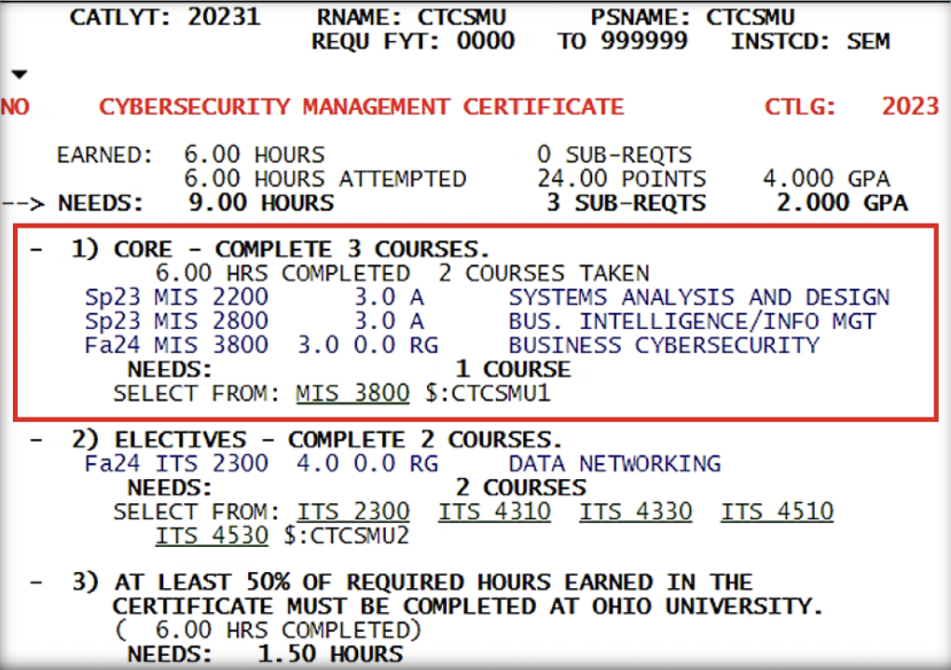Screen dimensions: 951x670
Task: Open the underlined MIS 3800 course link
Action: pos(352,393)
